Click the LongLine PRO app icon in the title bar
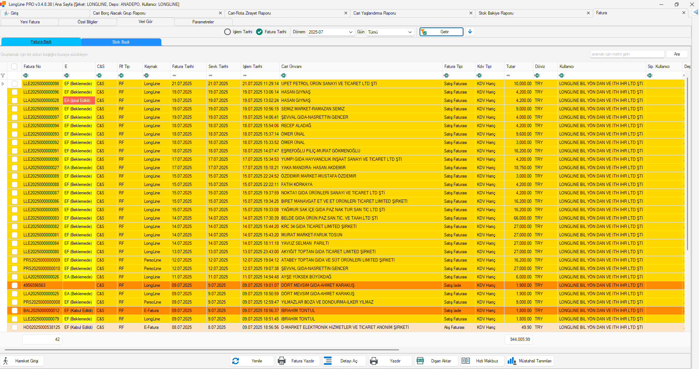The height and width of the screenshot is (369, 699). click(x=3, y=4)
